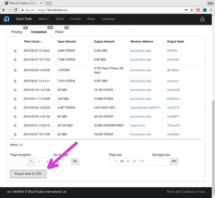Click the Go to page input field

tap(62, 161)
